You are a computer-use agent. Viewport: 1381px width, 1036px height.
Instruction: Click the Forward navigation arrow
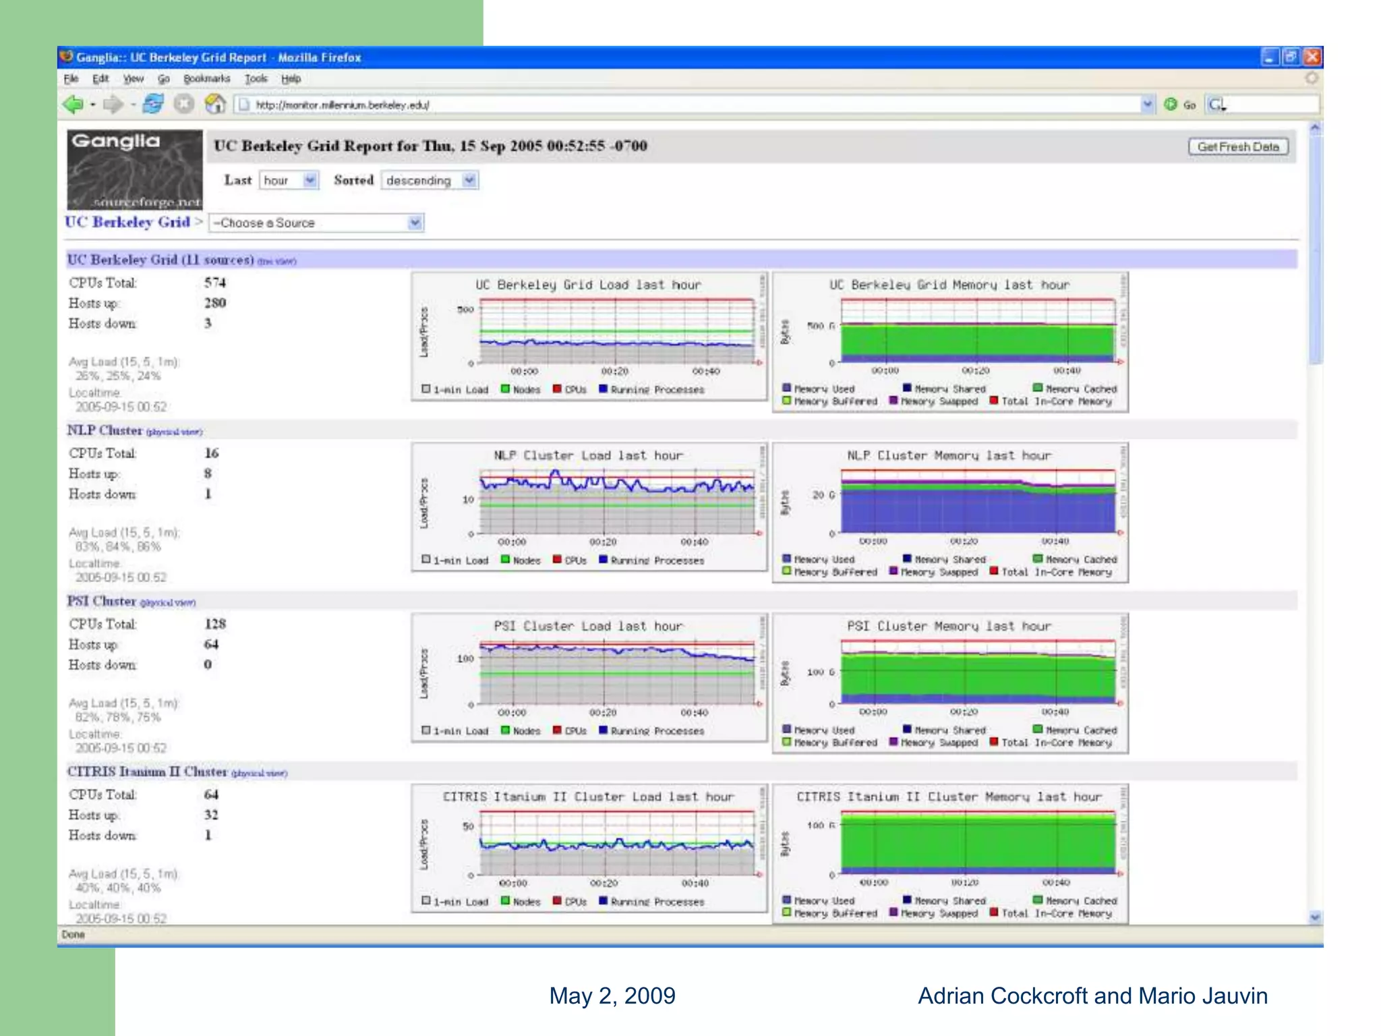pos(113,105)
